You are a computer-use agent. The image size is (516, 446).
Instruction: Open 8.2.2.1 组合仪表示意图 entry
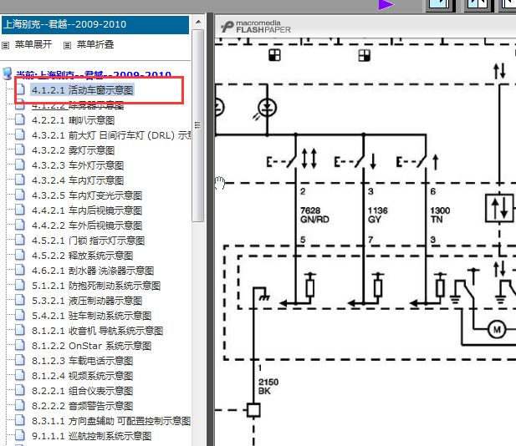pyautogui.click(x=82, y=391)
